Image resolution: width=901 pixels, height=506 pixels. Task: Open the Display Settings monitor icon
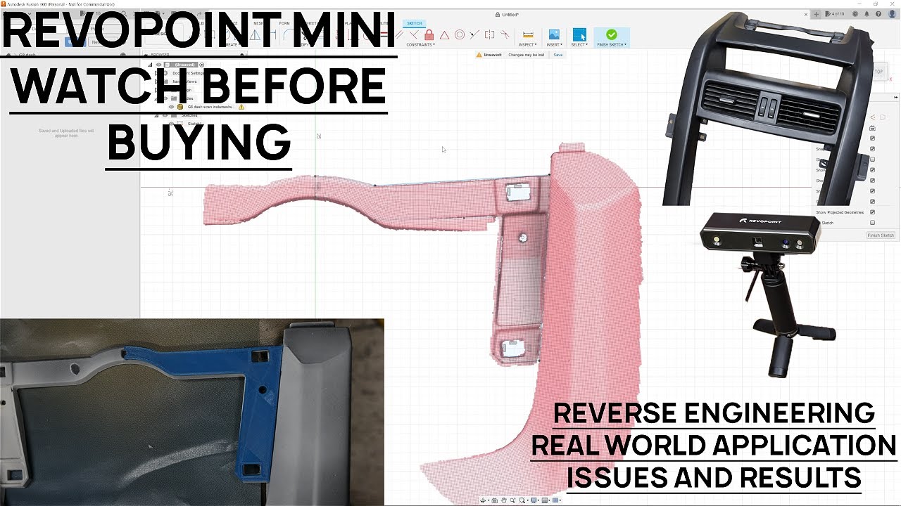pyautogui.click(x=534, y=500)
